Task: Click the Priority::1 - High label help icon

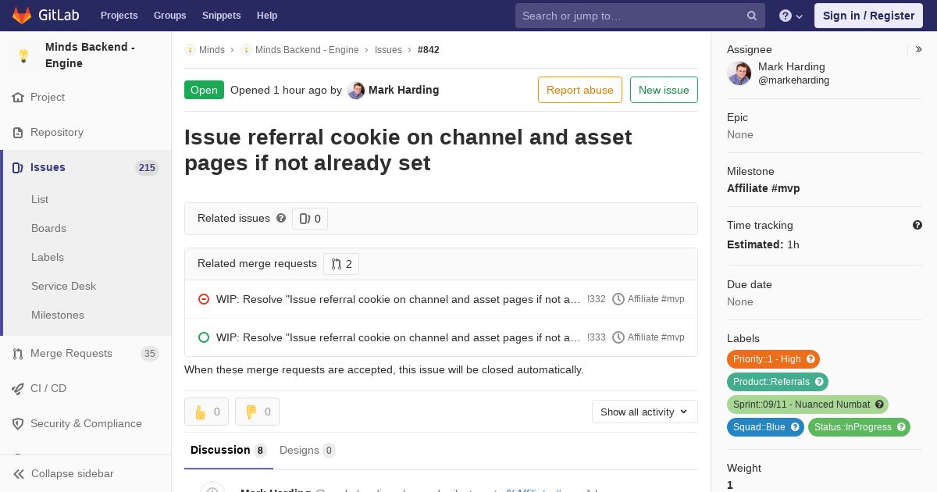Action: [811, 359]
